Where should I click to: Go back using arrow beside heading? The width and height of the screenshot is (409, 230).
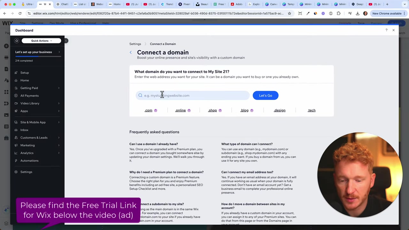click(x=131, y=52)
